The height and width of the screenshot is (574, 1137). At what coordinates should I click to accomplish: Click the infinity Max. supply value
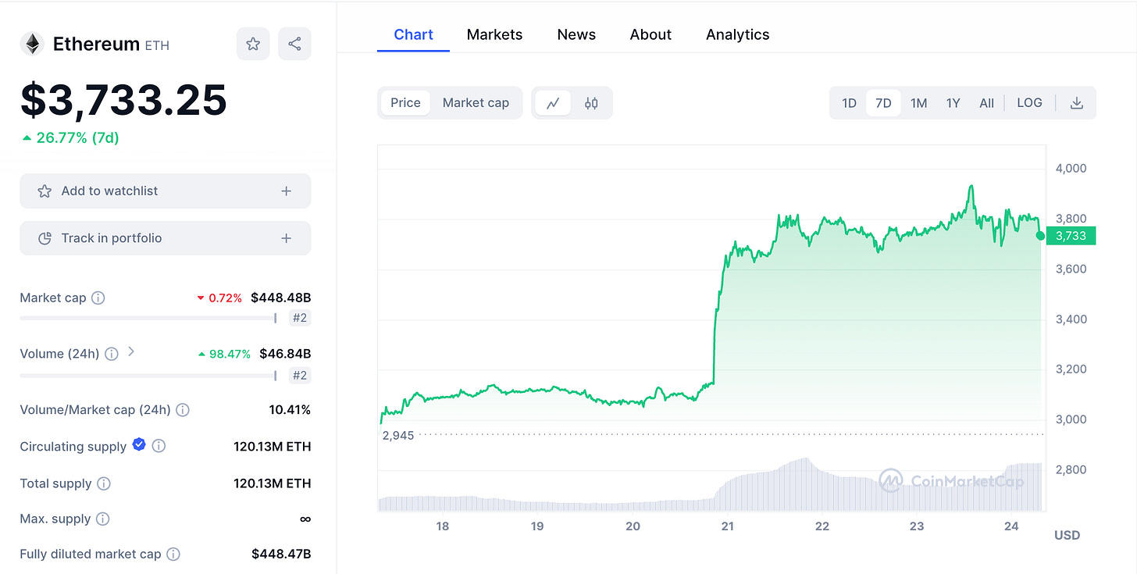pos(305,519)
